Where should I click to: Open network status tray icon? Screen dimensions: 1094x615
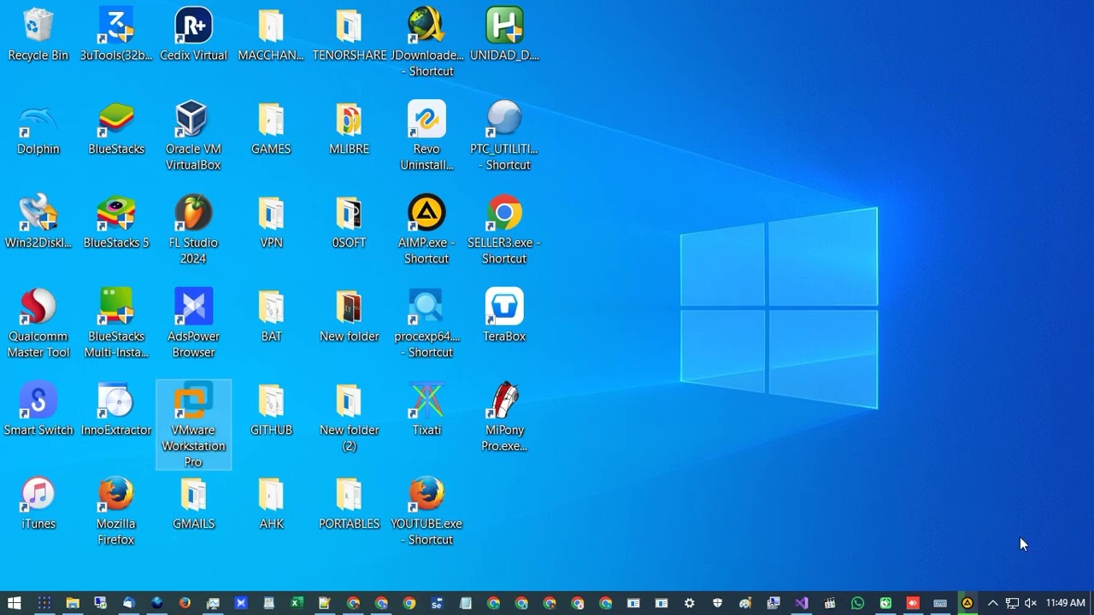tap(1012, 603)
